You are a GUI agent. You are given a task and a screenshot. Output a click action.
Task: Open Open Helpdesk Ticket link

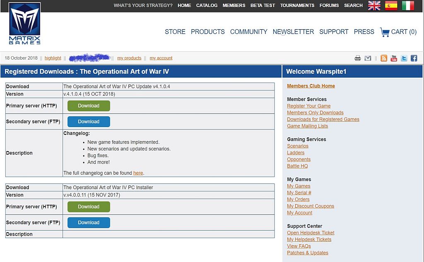coord(311,233)
